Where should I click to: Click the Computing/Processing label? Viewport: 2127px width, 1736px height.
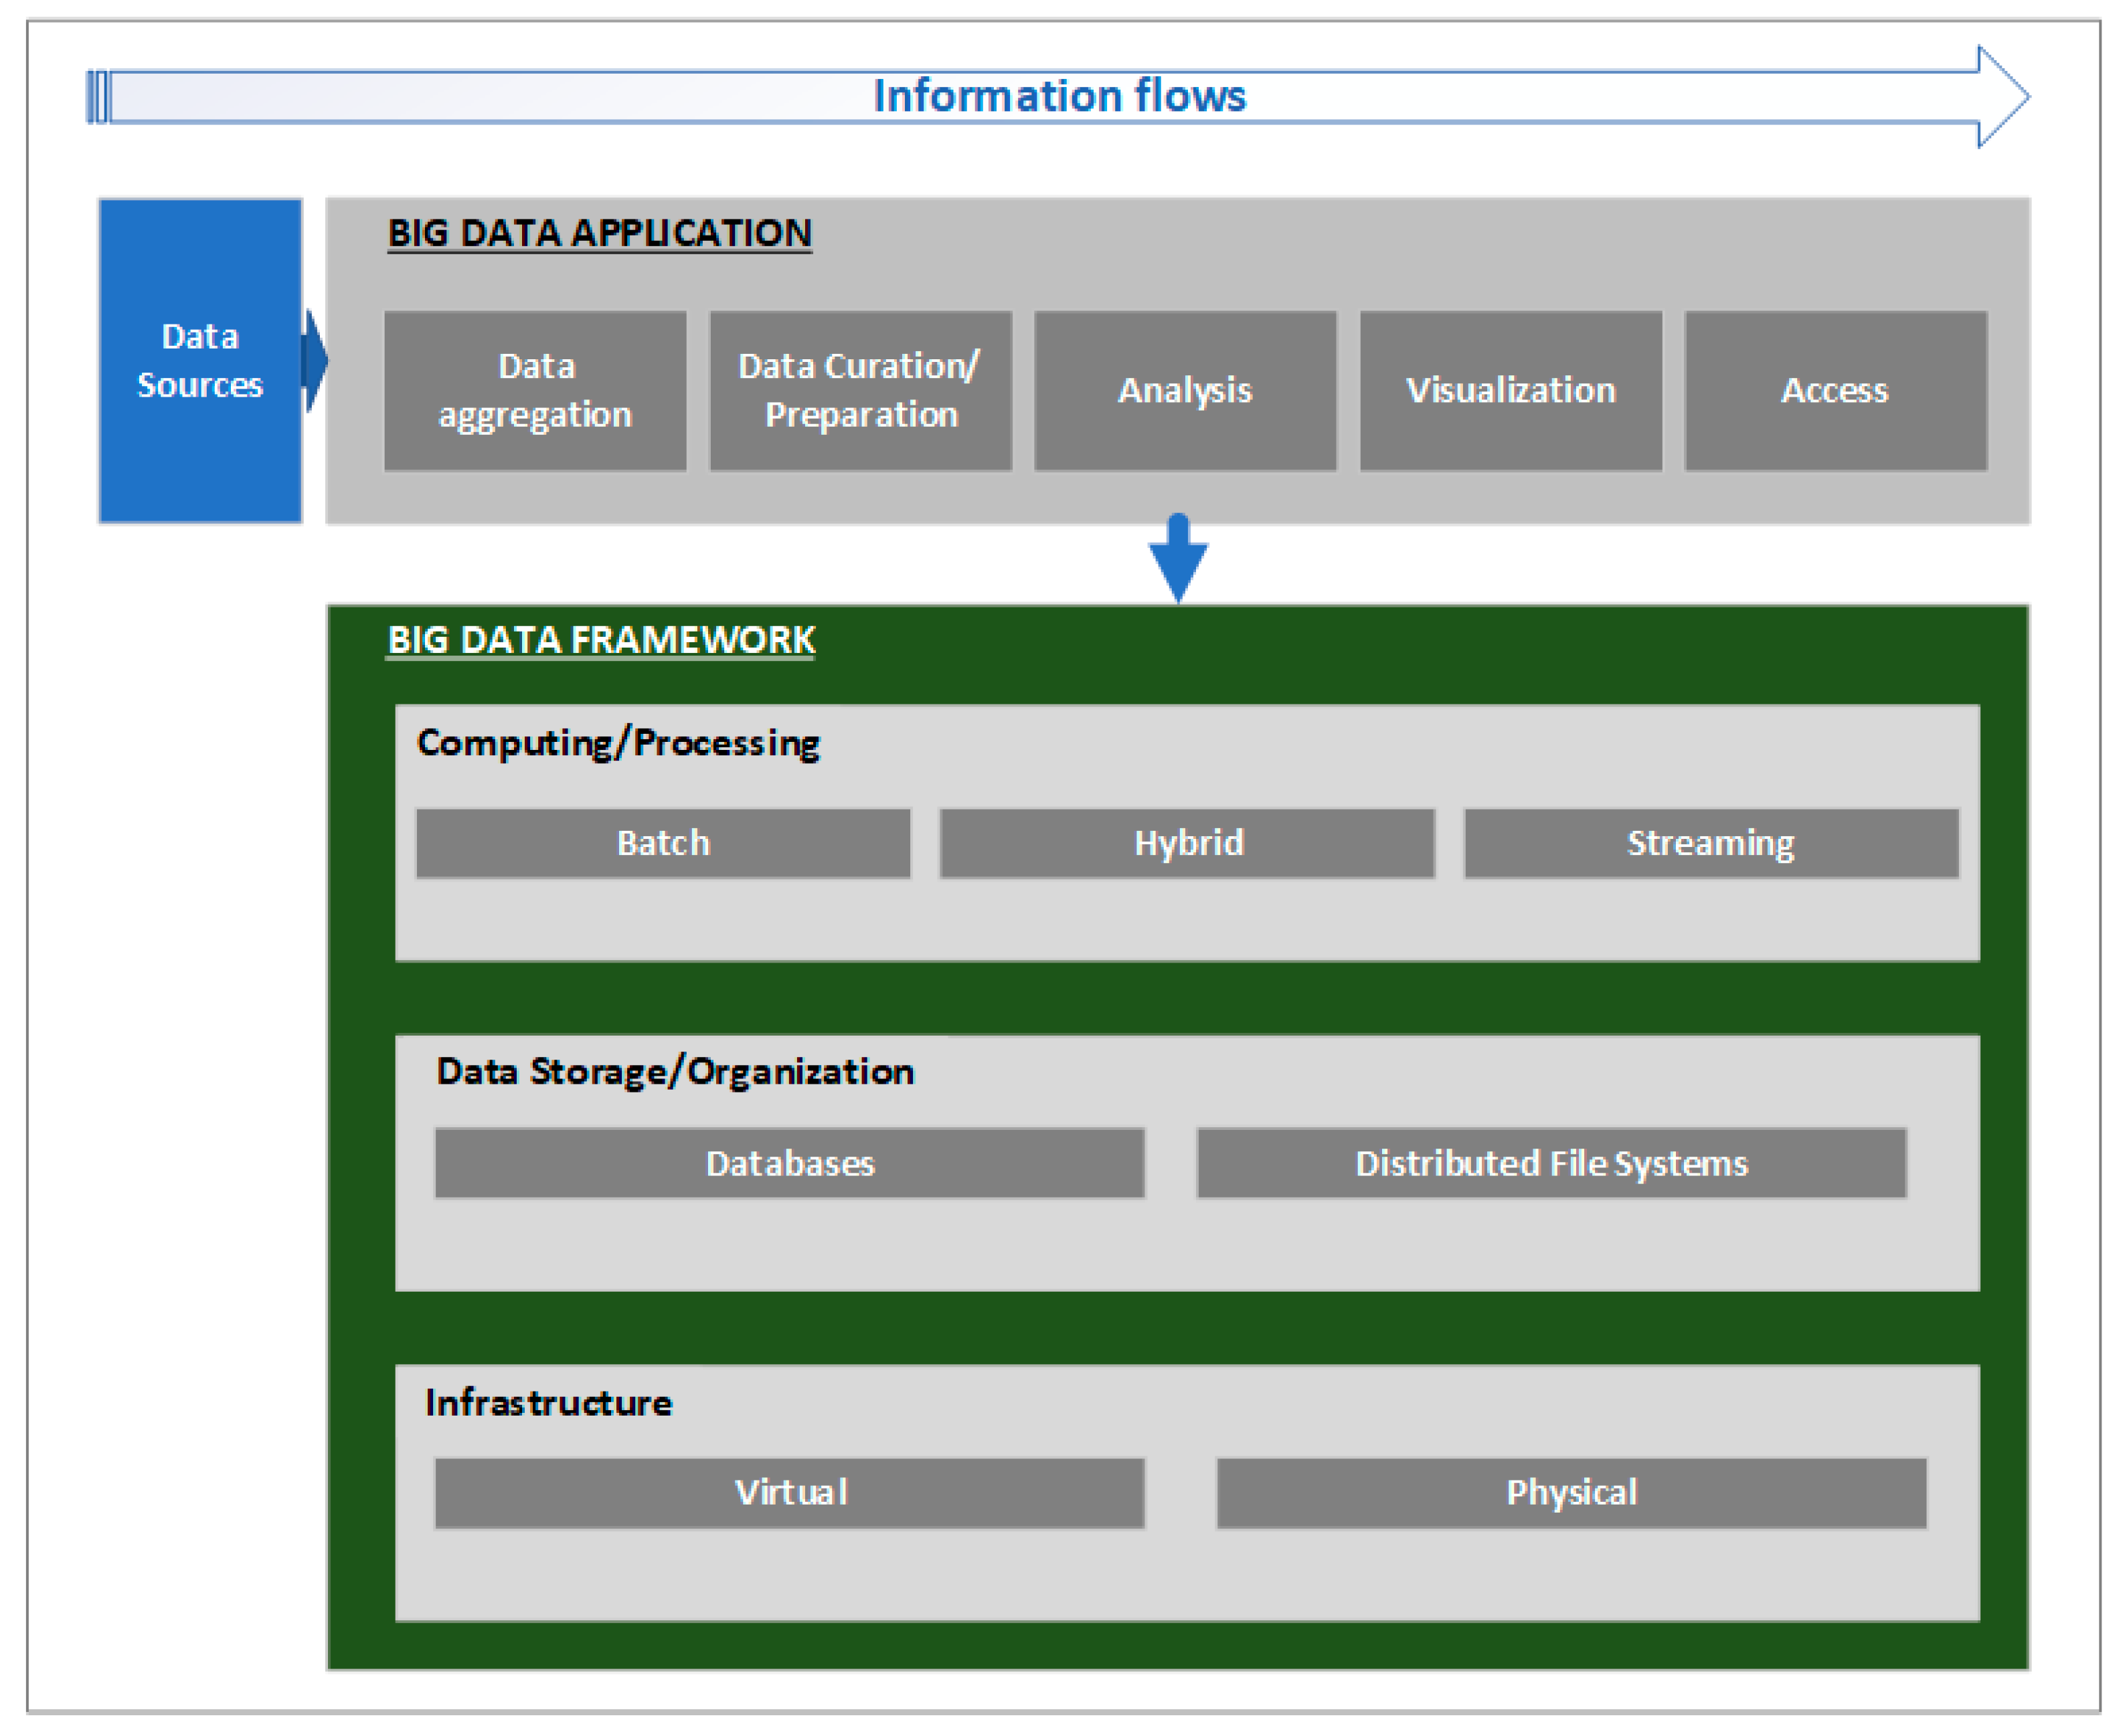pyautogui.click(x=618, y=744)
